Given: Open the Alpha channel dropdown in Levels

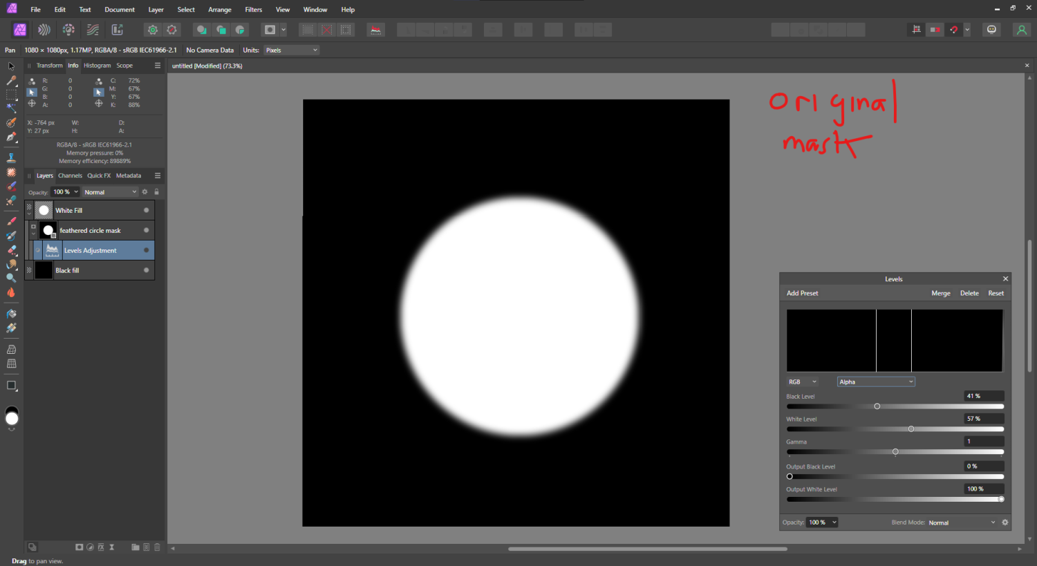Looking at the screenshot, I should click(x=875, y=381).
